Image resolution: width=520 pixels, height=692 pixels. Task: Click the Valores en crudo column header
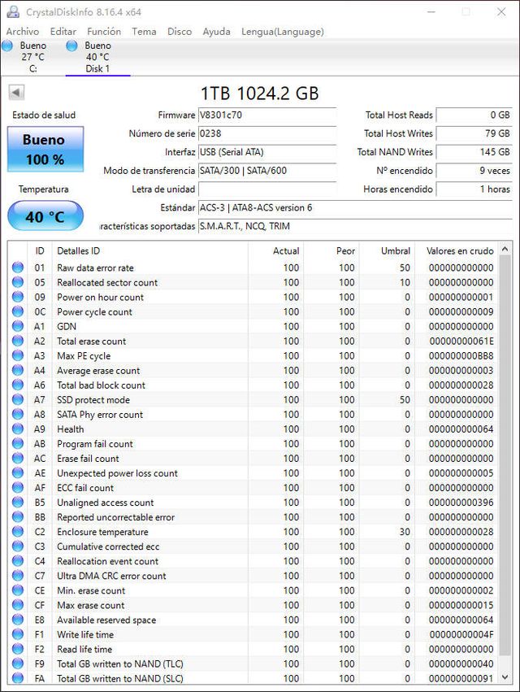[459, 251]
